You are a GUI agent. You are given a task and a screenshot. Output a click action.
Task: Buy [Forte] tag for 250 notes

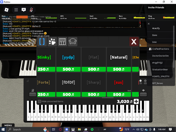(46, 94)
